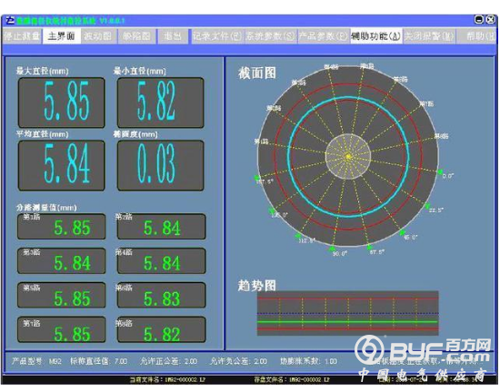The image size is (500, 391).
Task: Click the 关闭报警(M) alarm-off item
Action: coord(429,36)
